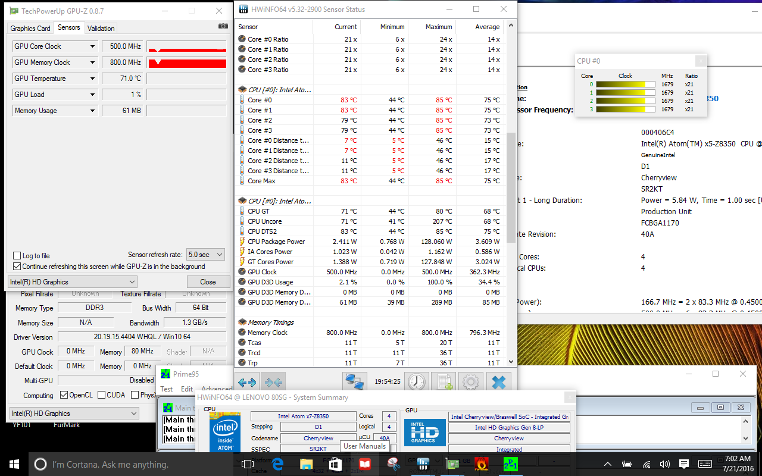Uncheck Continue refreshing in background option
This screenshot has height=476, width=762.
coord(17,267)
